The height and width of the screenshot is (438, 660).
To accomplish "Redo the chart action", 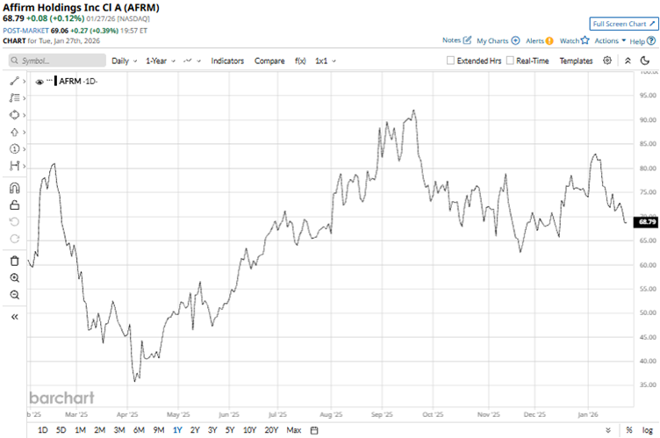I will pos(14,239).
